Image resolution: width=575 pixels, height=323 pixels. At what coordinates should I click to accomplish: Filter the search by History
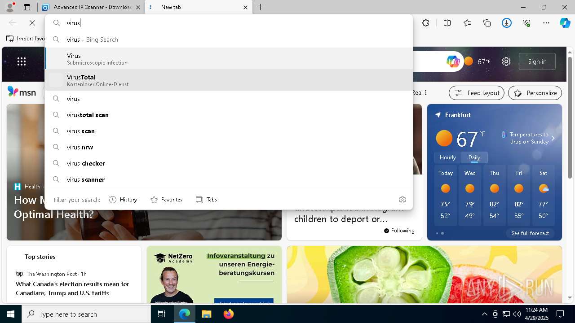pyautogui.click(x=123, y=200)
